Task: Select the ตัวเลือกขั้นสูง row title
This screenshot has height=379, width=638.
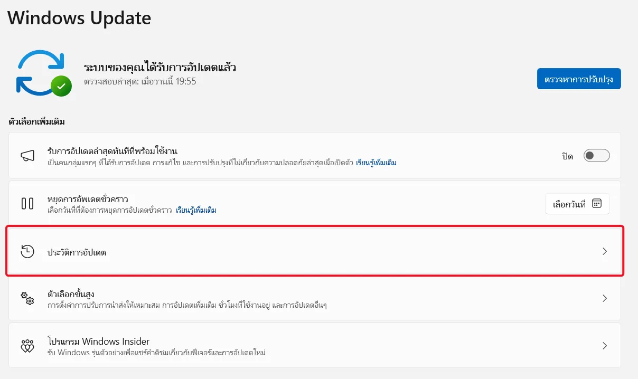Action: coord(71,293)
